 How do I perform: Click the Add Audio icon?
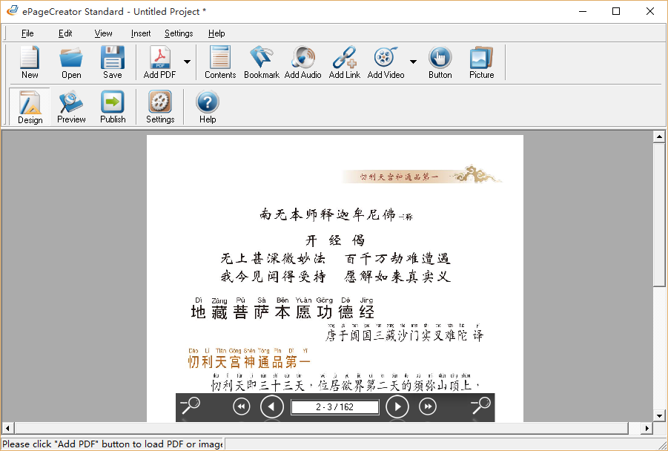click(303, 62)
